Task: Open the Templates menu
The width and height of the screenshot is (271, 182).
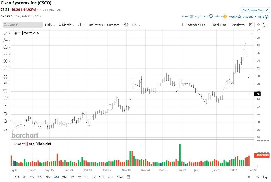Action: [x=237, y=25]
